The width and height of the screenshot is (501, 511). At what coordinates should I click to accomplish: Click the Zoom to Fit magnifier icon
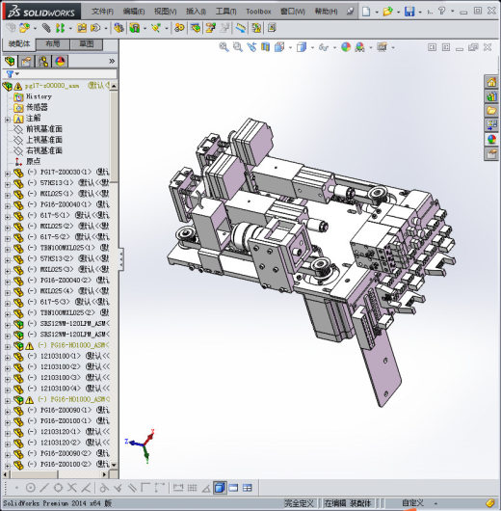click(224, 47)
